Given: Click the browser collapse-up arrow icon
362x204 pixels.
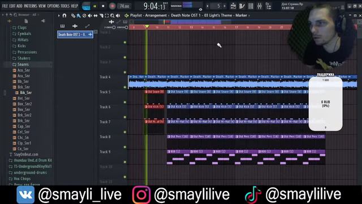Looking at the screenshot, I should click(7, 15).
